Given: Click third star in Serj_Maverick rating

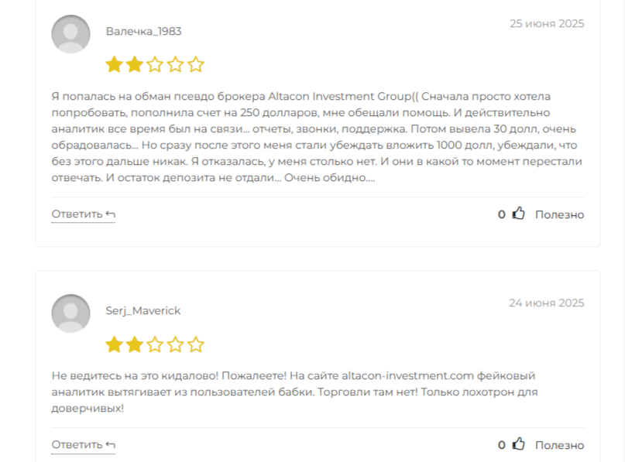Looking at the screenshot, I should pos(155,344).
